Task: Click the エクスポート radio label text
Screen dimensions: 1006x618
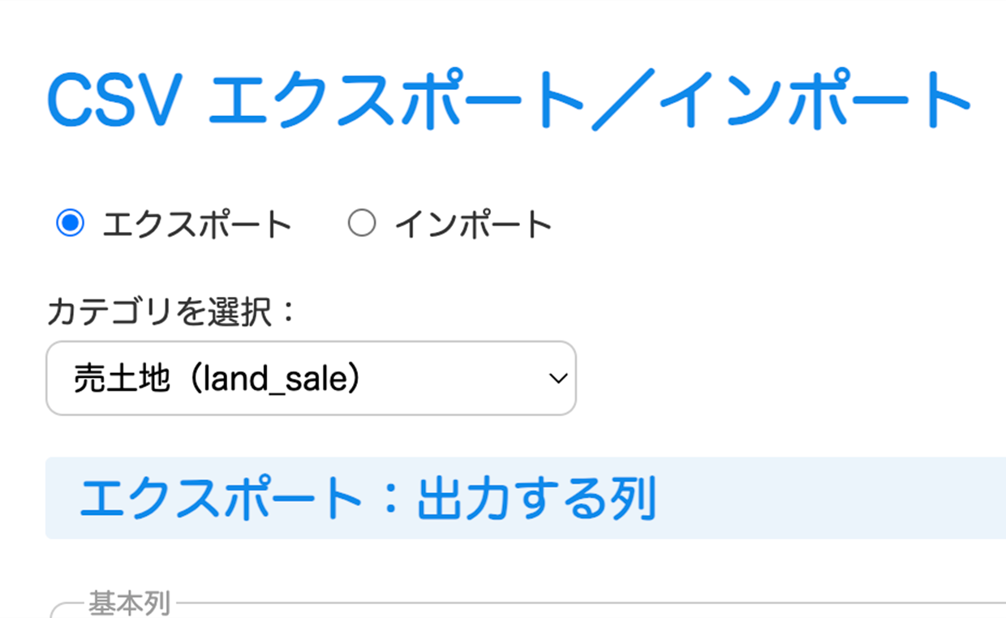Action: [196, 225]
